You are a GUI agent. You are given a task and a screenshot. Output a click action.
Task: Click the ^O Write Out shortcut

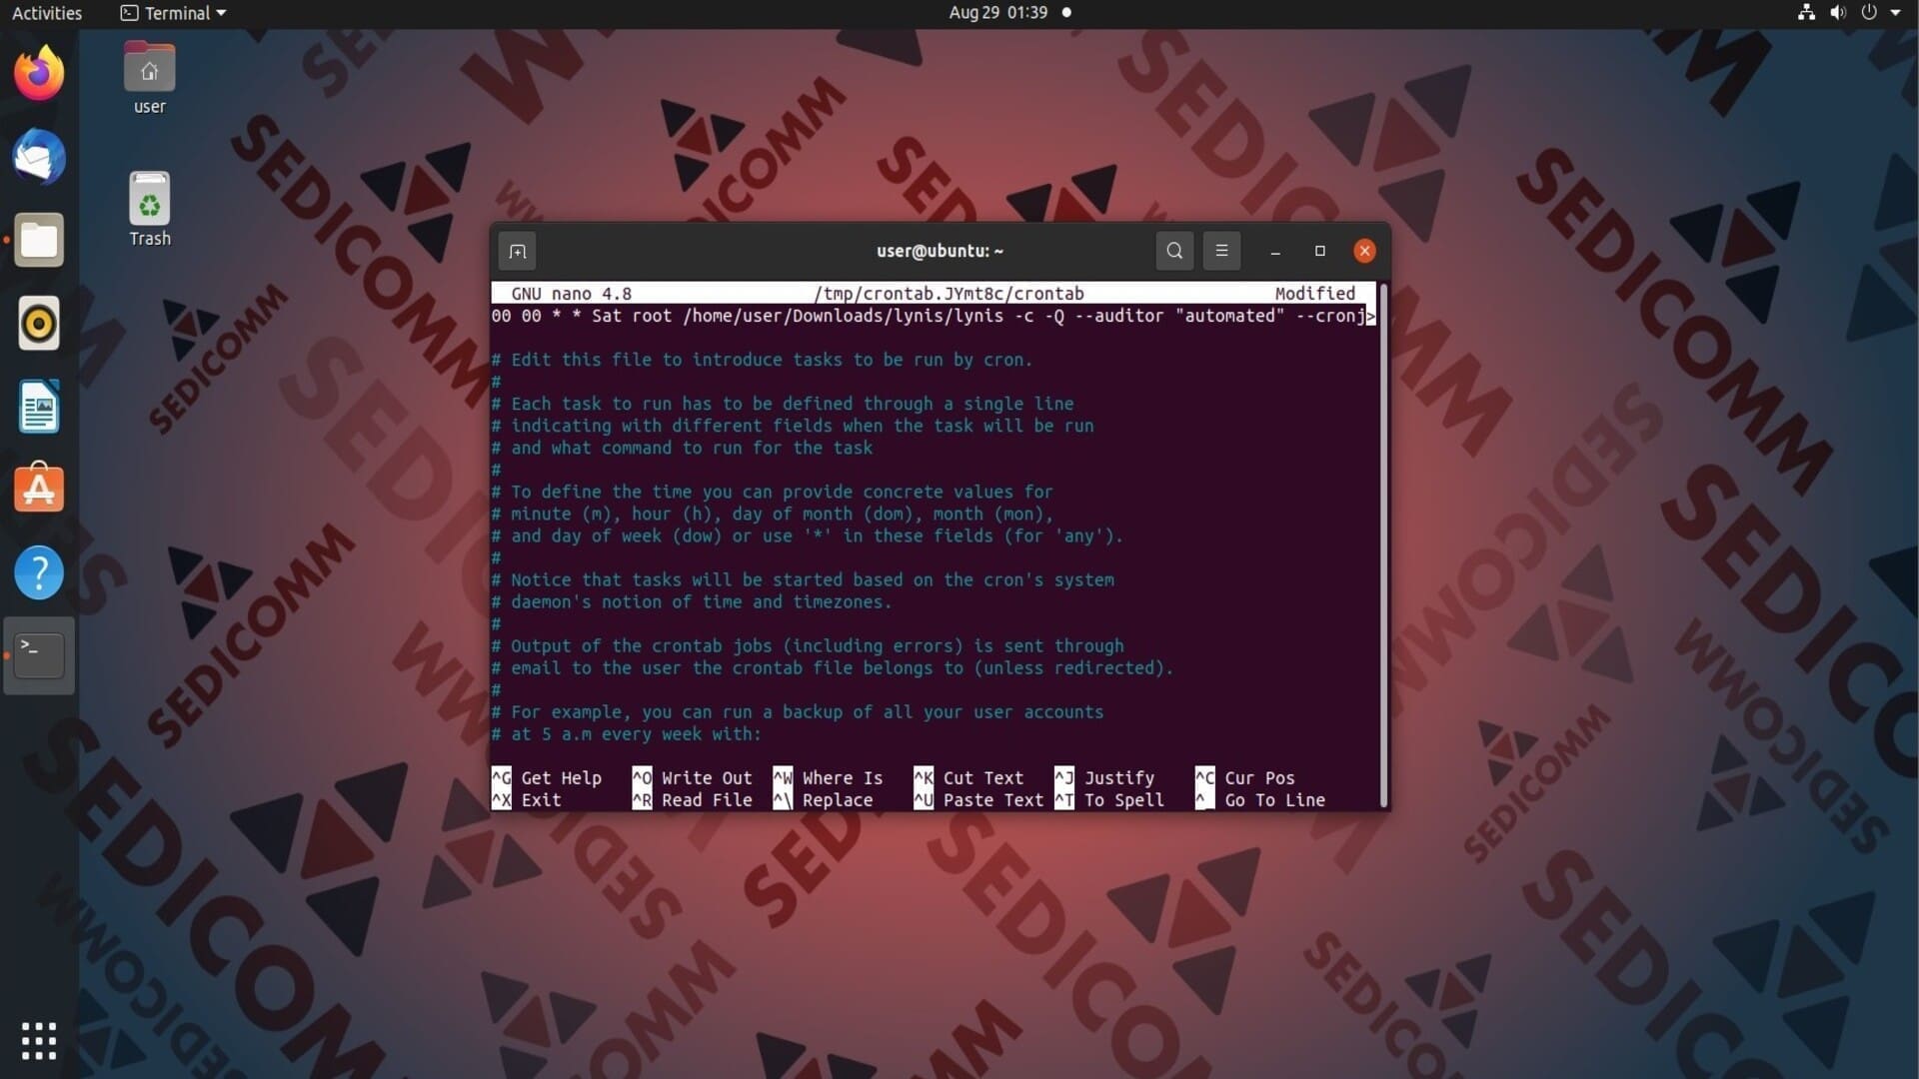coord(692,778)
